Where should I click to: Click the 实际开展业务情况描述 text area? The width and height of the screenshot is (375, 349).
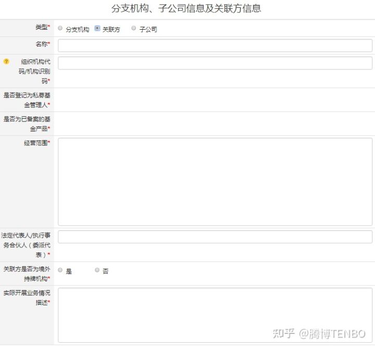coord(215,315)
